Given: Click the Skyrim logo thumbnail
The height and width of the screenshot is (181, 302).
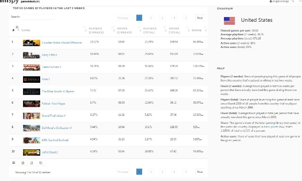Looking at the screenshot, I should [x=32, y=91].
